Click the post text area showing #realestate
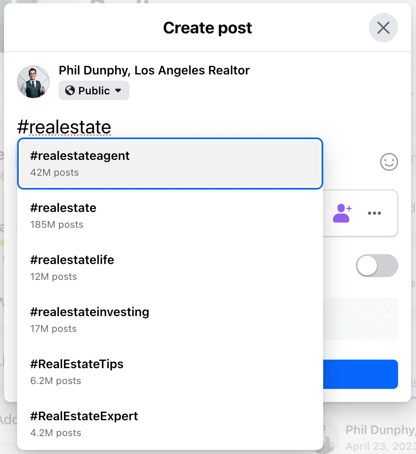The width and height of the screenshot is (416, 454). point(63,127)
